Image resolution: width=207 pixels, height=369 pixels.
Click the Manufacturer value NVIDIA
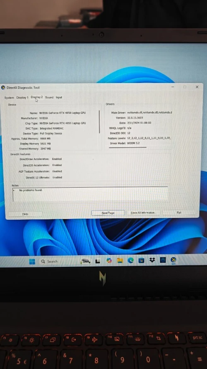(x=43, y=118)
